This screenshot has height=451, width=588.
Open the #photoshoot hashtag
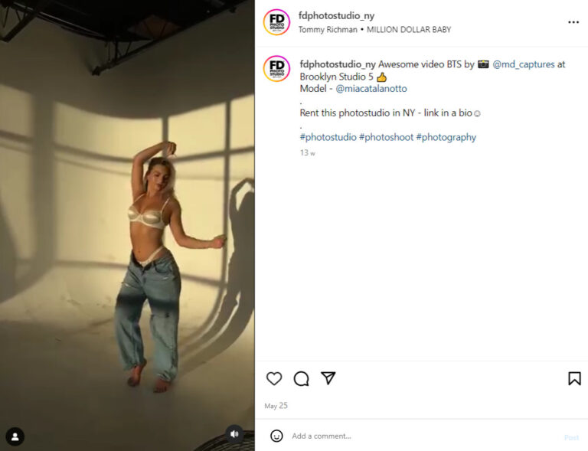click(x=386, y=137)
